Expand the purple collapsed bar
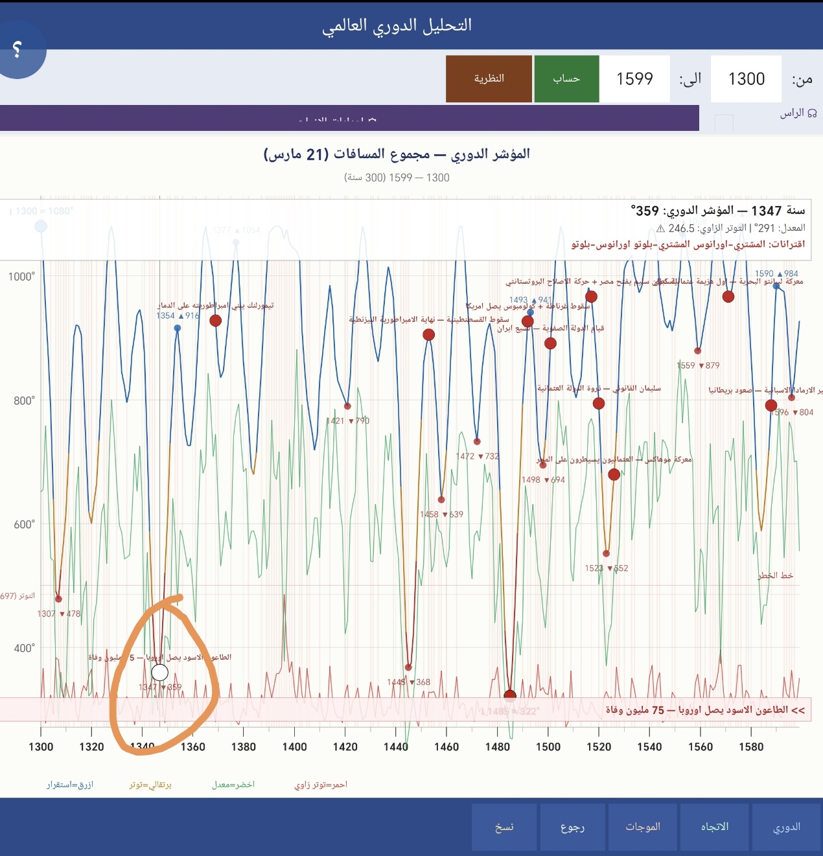 (349, 119)
